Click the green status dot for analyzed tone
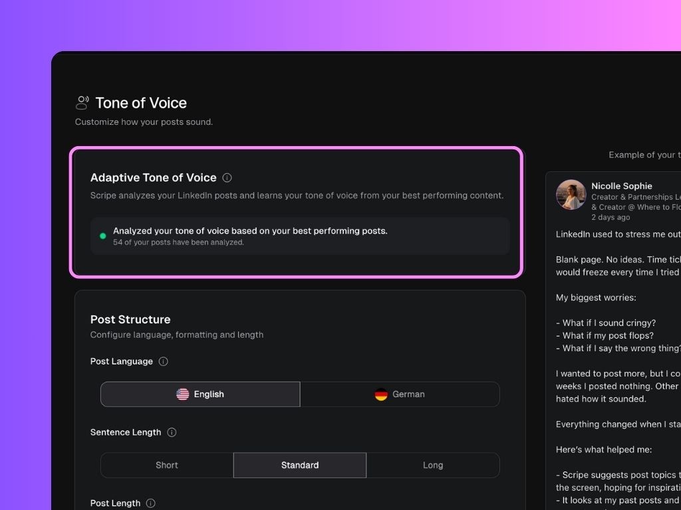 pyautogui.click(x=103, y=236)
